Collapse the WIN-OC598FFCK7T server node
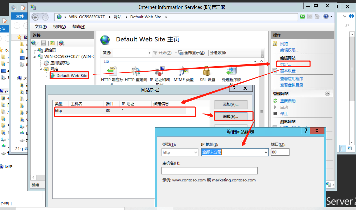This screenshot has height=210, width=356. pos(35,57)
